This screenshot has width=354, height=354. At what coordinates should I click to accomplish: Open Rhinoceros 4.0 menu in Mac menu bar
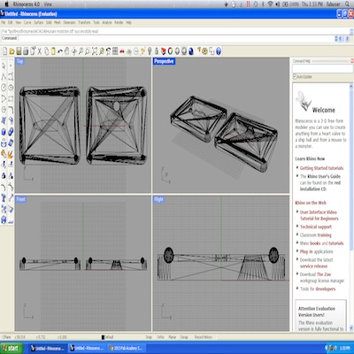pos(27,4)
